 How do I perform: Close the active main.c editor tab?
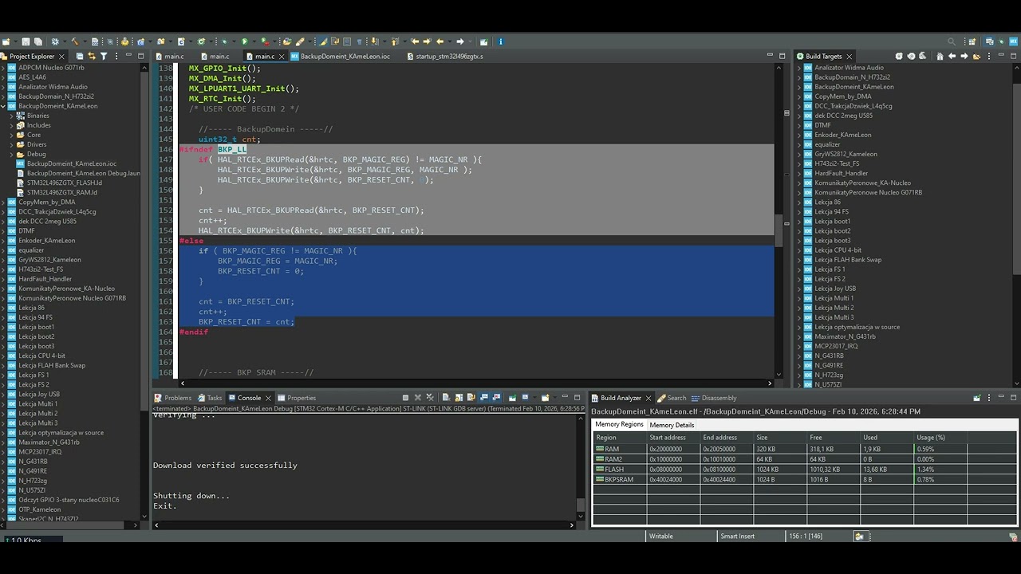coord(282,56)
